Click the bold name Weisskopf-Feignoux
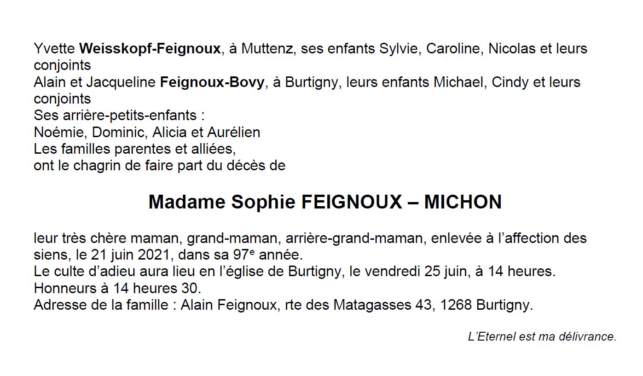 pos(150,49)
